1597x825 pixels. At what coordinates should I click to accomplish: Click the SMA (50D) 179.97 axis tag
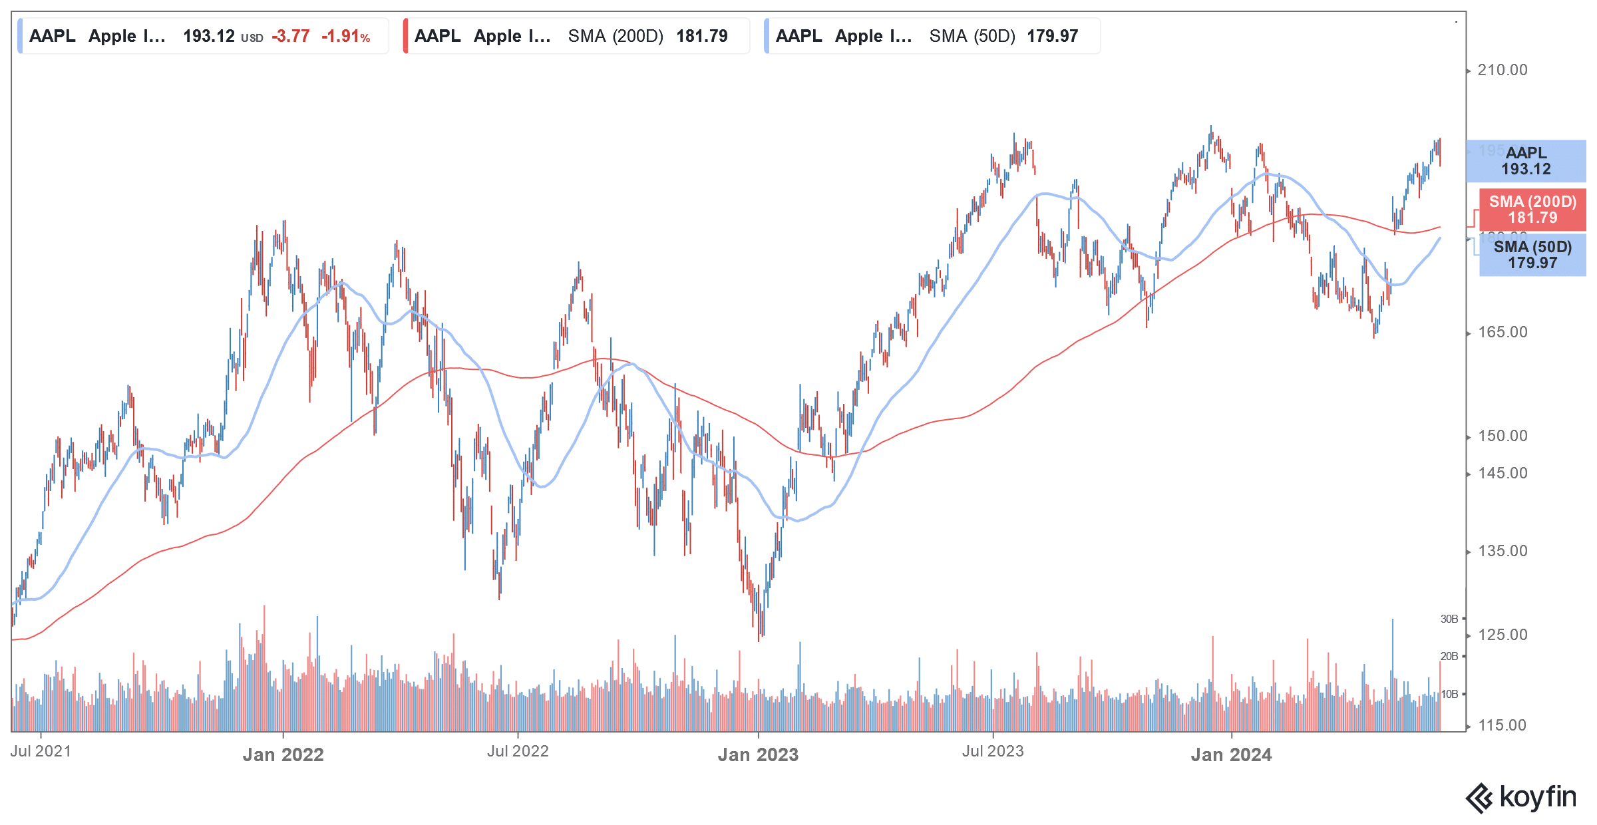pyautogui.click(x=1532, y=255)
